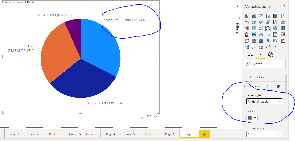This screenshot has height=141, width=295.
Task: Choose the Area chart visual
Action: tap(254, 22)
